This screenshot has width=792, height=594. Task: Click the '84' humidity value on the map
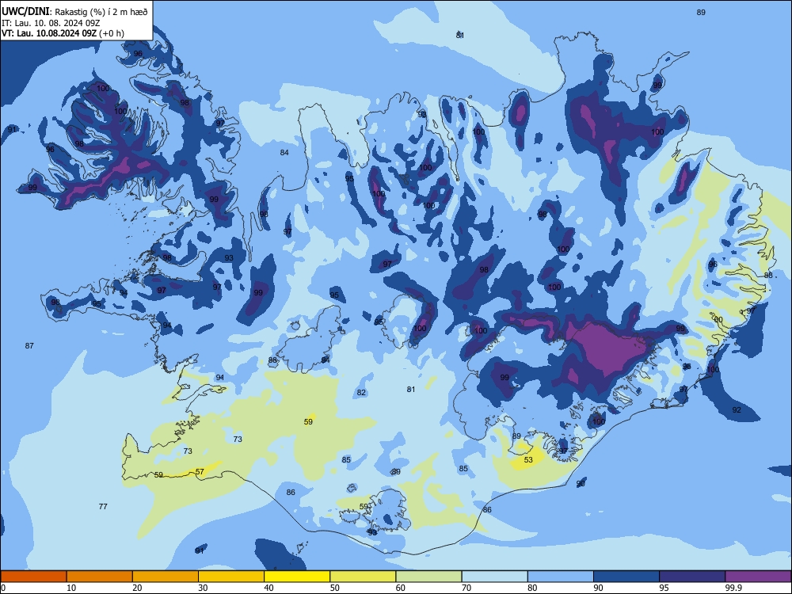click(x=284, y=153)
